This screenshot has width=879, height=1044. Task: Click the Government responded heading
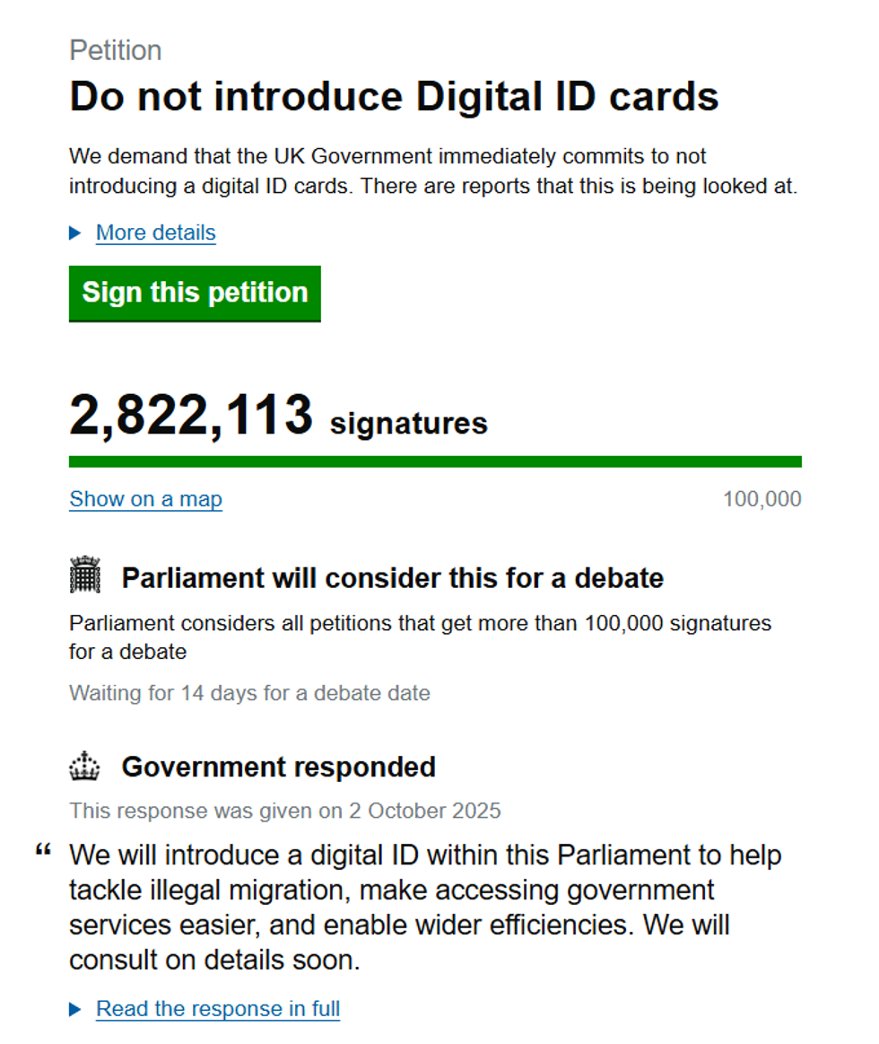point(279,768)
